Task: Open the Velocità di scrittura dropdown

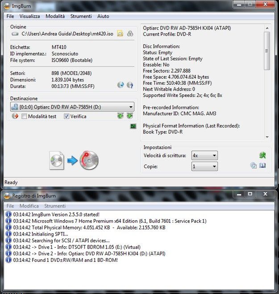Action: coord(204,155)
